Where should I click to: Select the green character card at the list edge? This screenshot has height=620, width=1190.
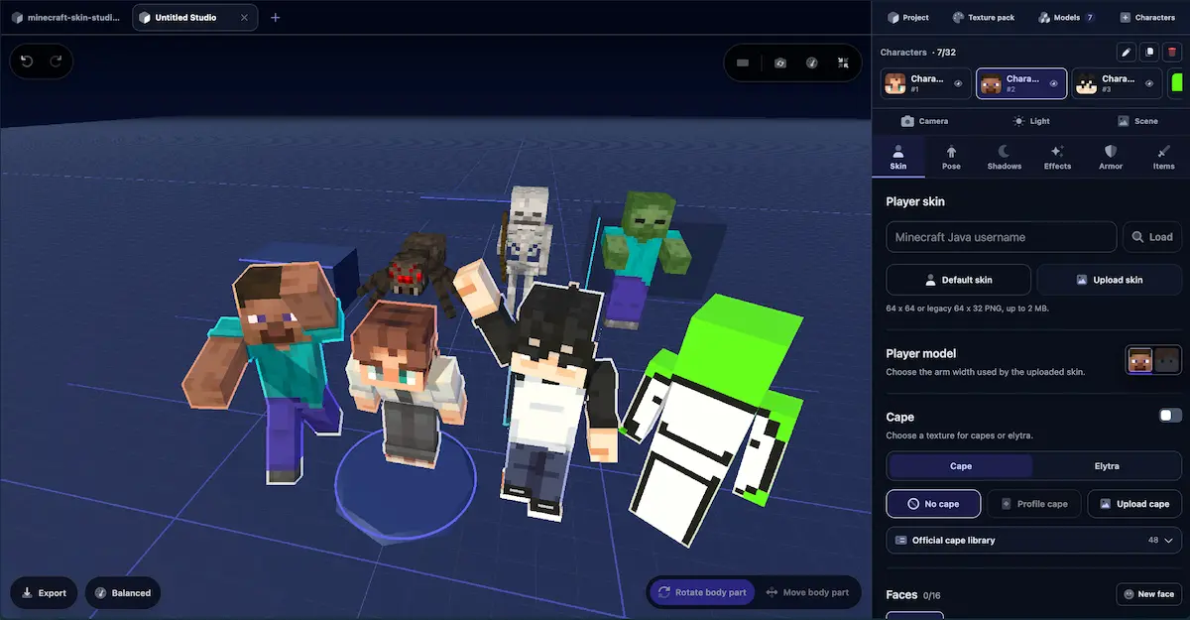tap(1178, 84)
